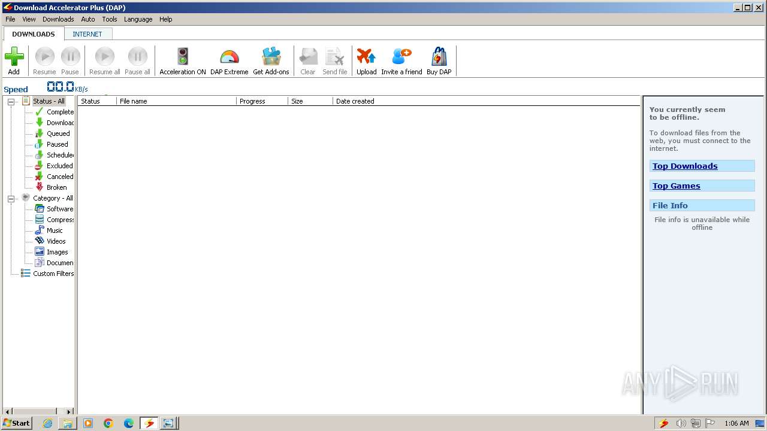Click the Pause all icon
This screenshot has width=767, height=431.
(x=137, y=57)
